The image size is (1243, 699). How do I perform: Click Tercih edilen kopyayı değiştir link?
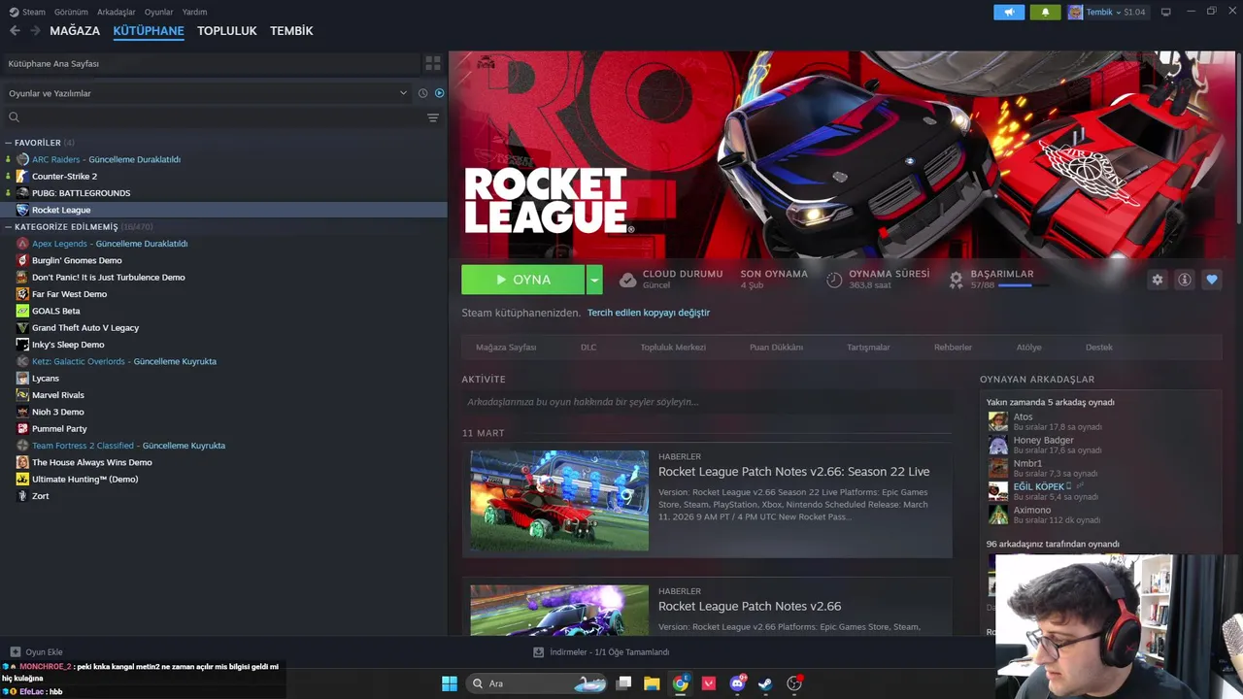(649, 313)
